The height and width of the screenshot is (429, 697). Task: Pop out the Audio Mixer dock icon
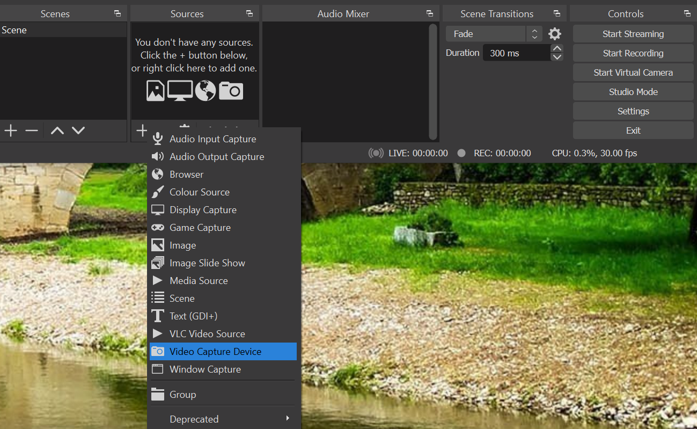point(429,14)
